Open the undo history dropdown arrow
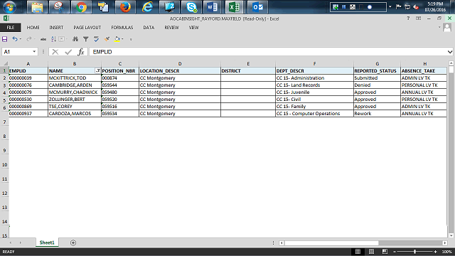This screenshot has height=256, width=455. pos(21,39)
